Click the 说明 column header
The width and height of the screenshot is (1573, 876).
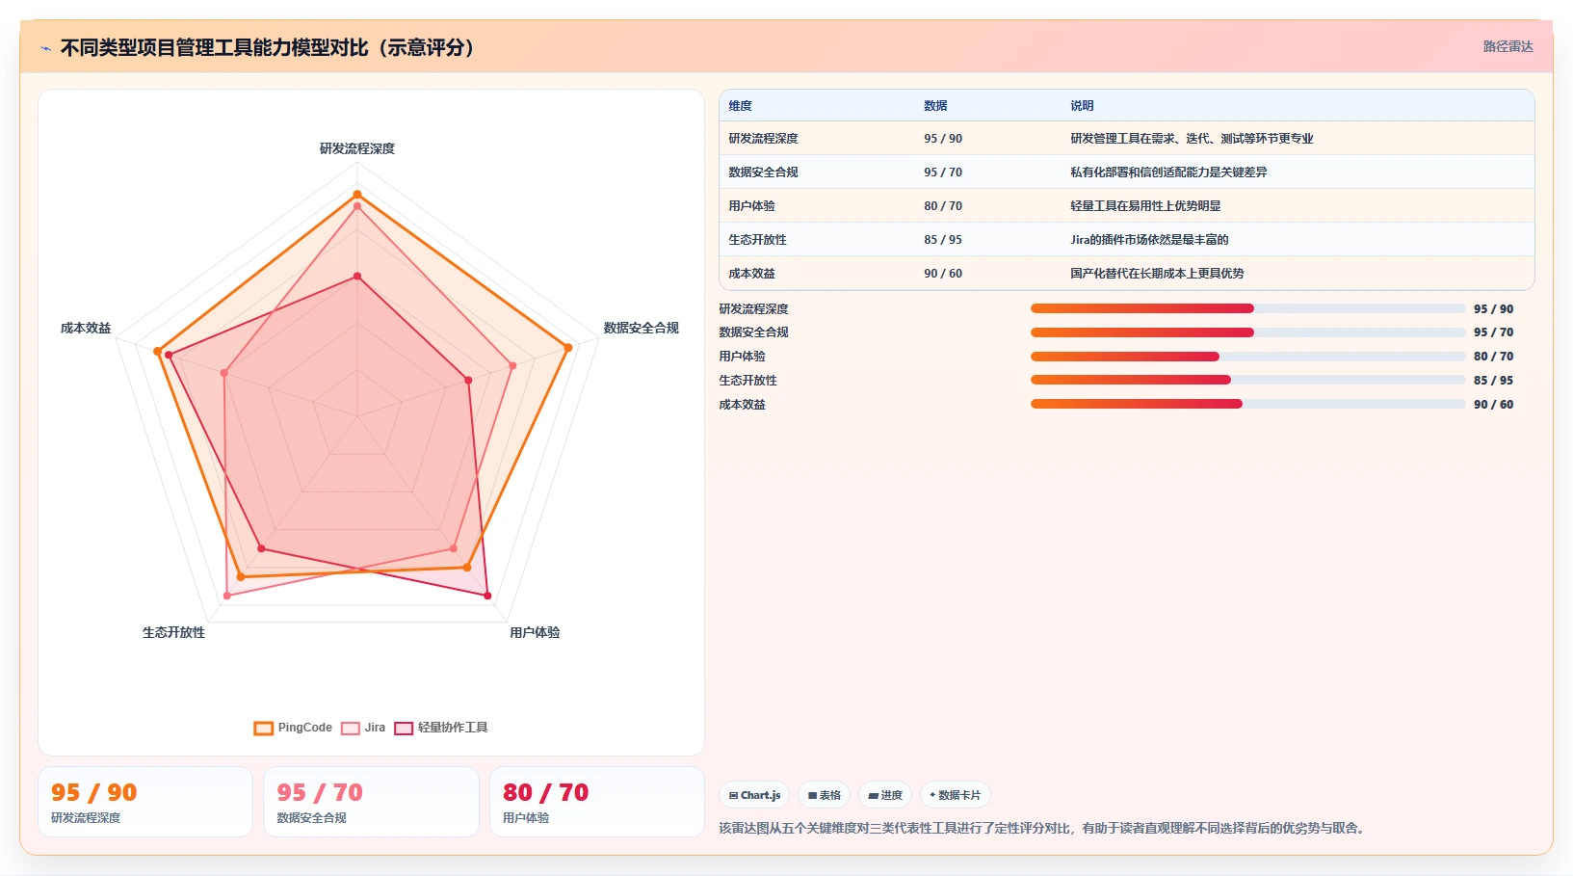(x=1082, y=106)
